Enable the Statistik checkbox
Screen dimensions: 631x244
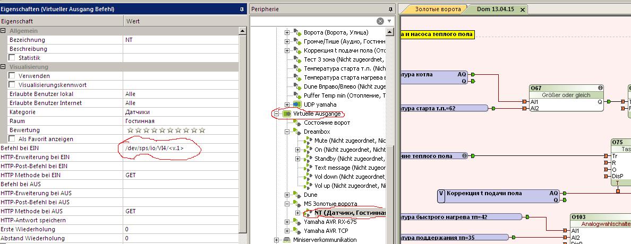(12, 58)
